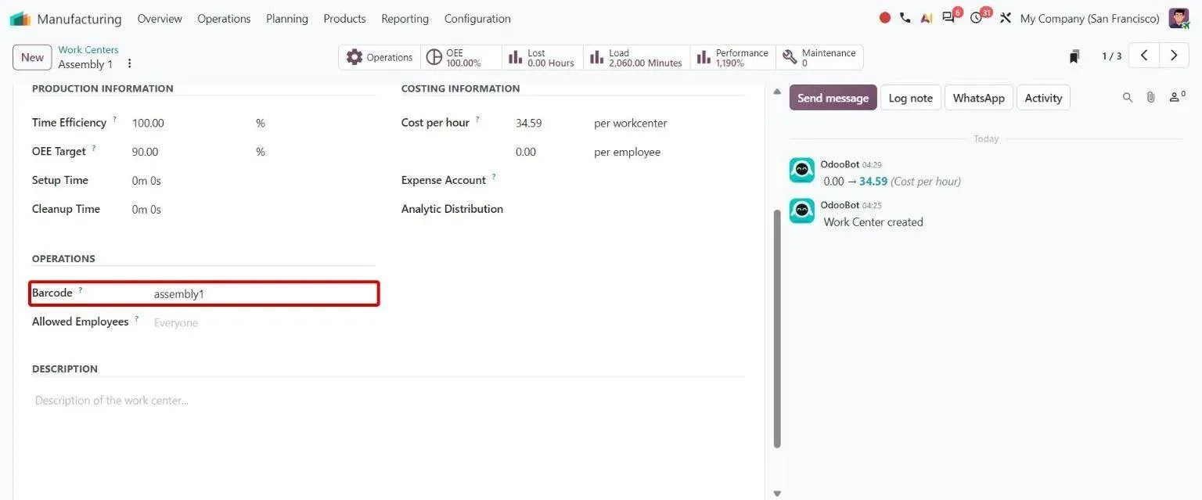Click the Send message button

(833, 98)
